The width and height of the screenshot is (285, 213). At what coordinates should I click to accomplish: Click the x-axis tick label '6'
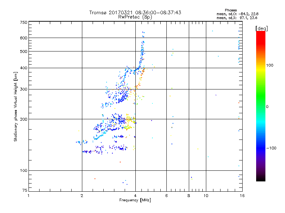(x=166, y=196)
